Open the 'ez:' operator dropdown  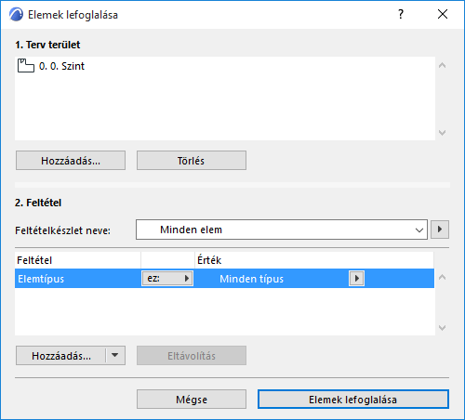click(167, 278)
